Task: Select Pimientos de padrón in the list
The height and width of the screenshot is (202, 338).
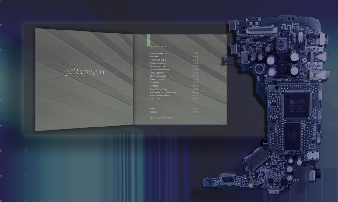Action: [159, 66]
